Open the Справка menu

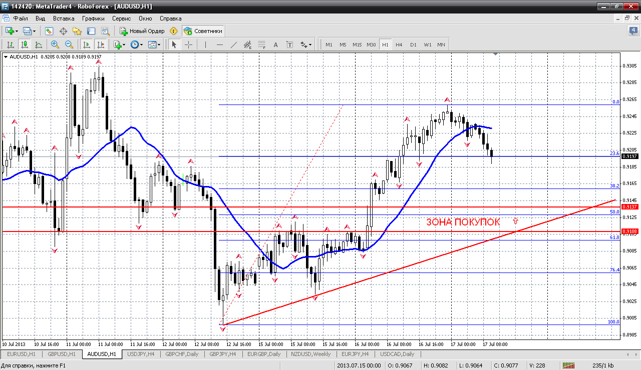pos(171,18)
